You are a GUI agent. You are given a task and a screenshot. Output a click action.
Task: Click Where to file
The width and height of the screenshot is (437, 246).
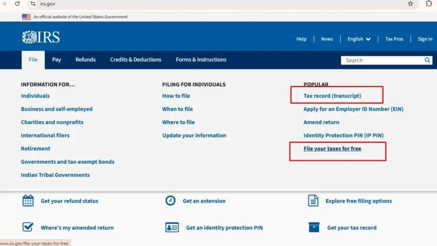click(x=178, y=122)
